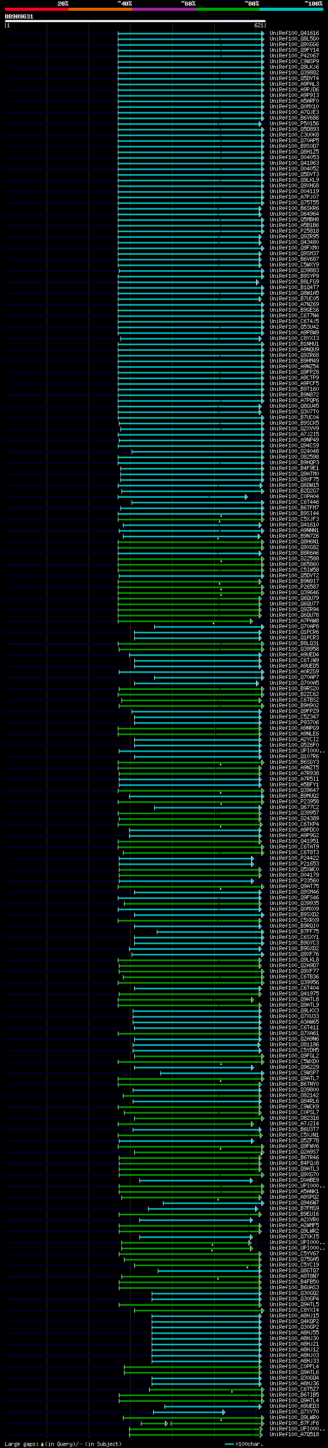
Task: Select the UniRef100_A7QJE3 label
Action: (294, 112)
